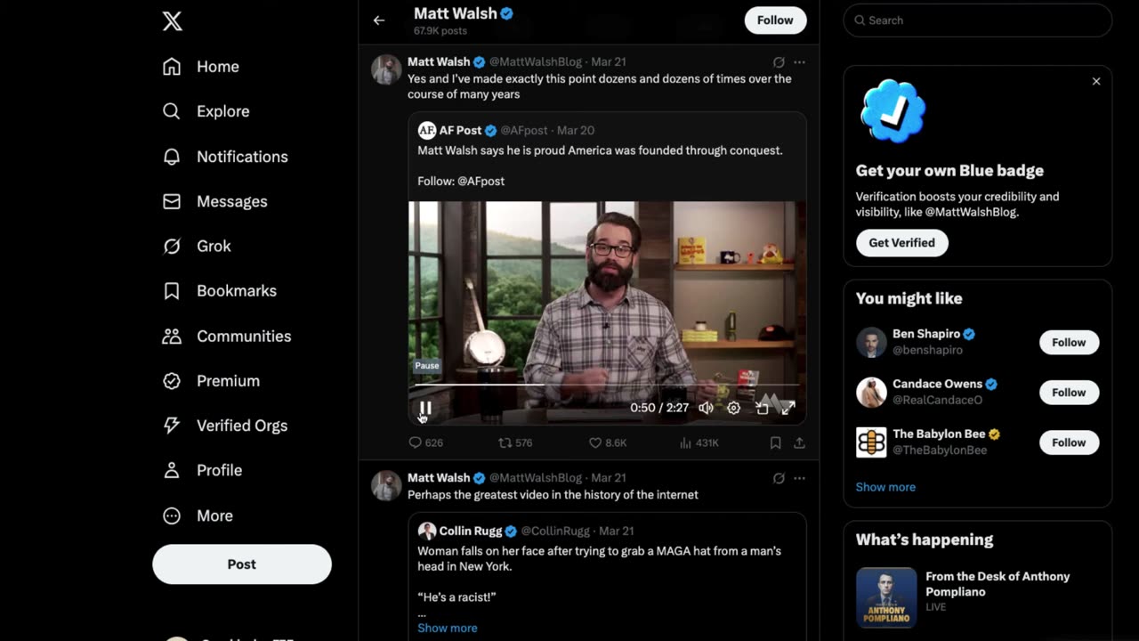The height and width of the screenshot is (641, 1139).
Task: Dismiss the Blue badge promo
Action: [1096, 81]
